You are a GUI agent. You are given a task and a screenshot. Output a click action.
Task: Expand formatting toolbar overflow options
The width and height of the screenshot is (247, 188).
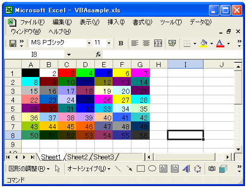tap(239, 43)
